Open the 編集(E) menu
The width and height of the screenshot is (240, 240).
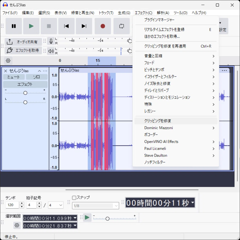click(28, 13)
